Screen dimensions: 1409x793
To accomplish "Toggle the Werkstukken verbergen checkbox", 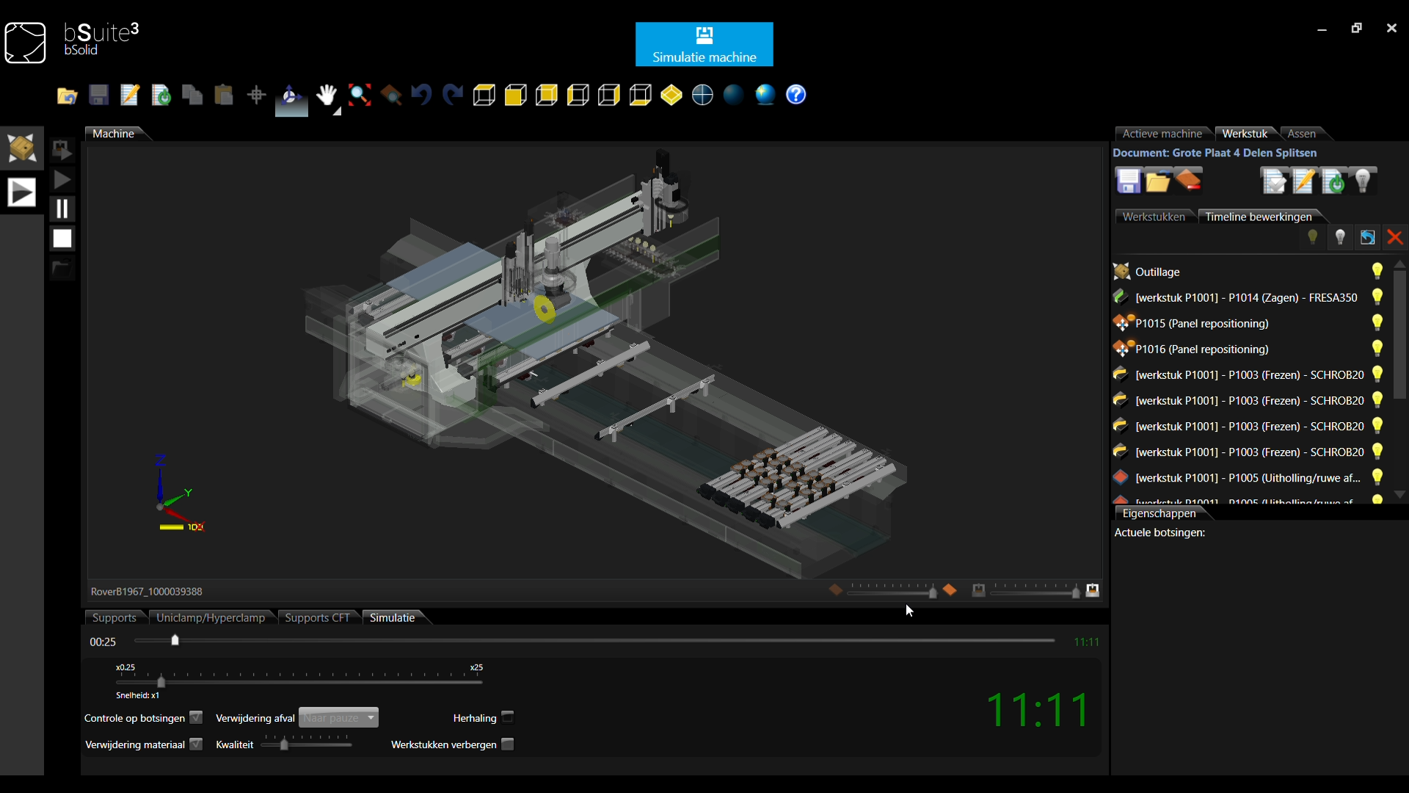I will (507, 744).
